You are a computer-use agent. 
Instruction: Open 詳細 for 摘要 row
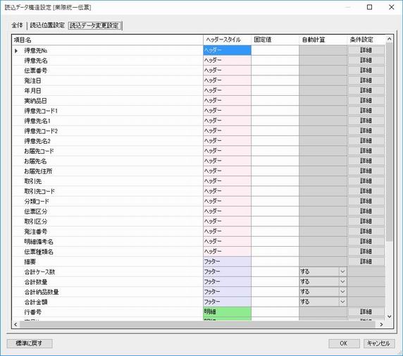coord(366,262)
